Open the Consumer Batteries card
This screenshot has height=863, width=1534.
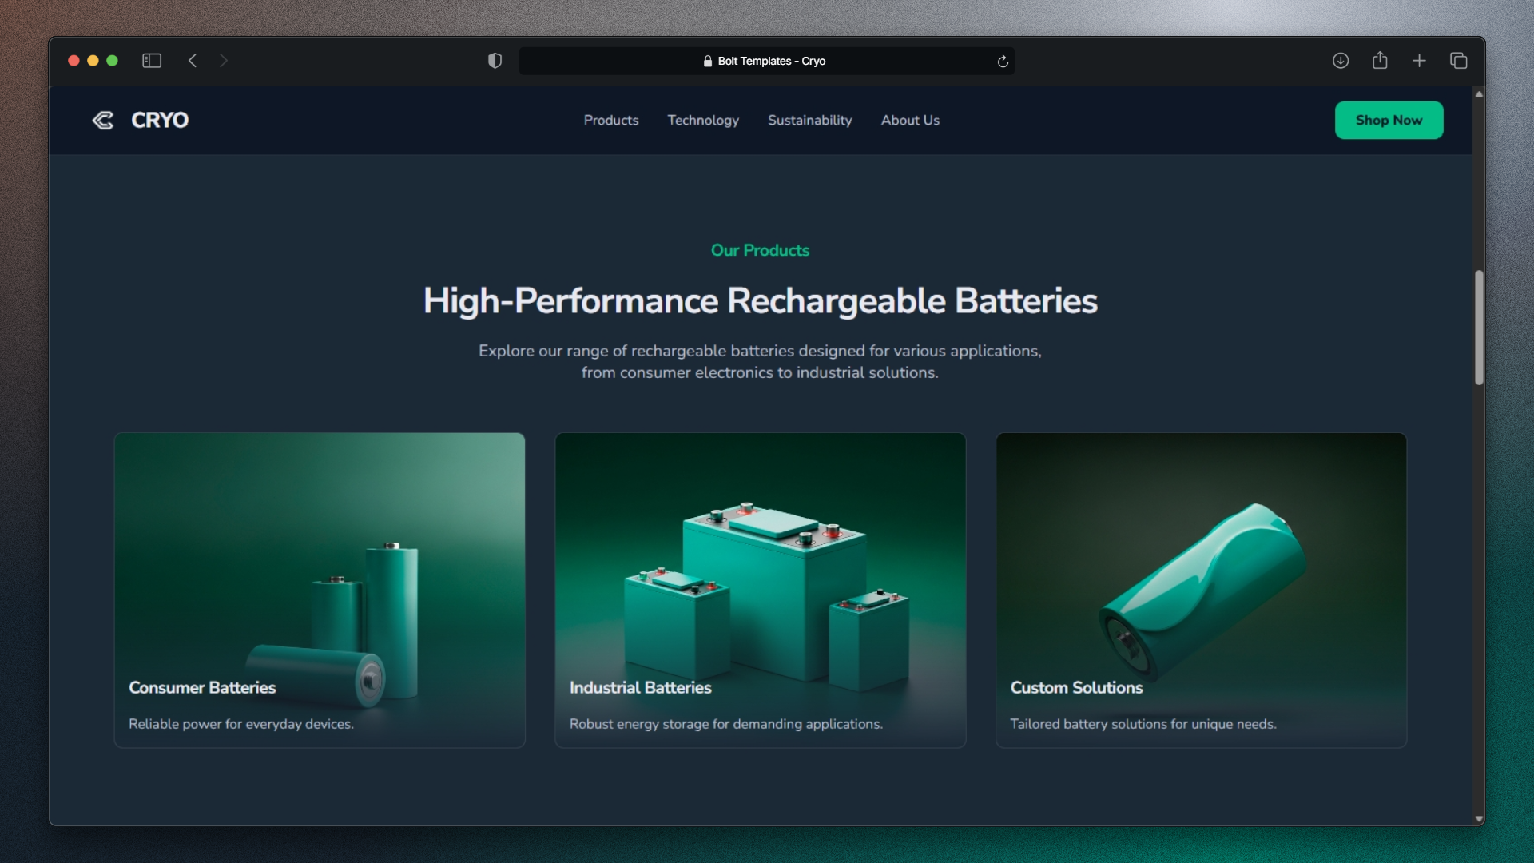click(x=320, y=590)
